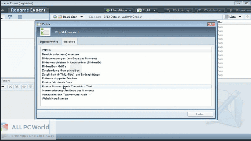Image resolution: width=251 pixels, height=141 pixels.
Task: Click the delete all actions icon
Action: click(17, 87)
